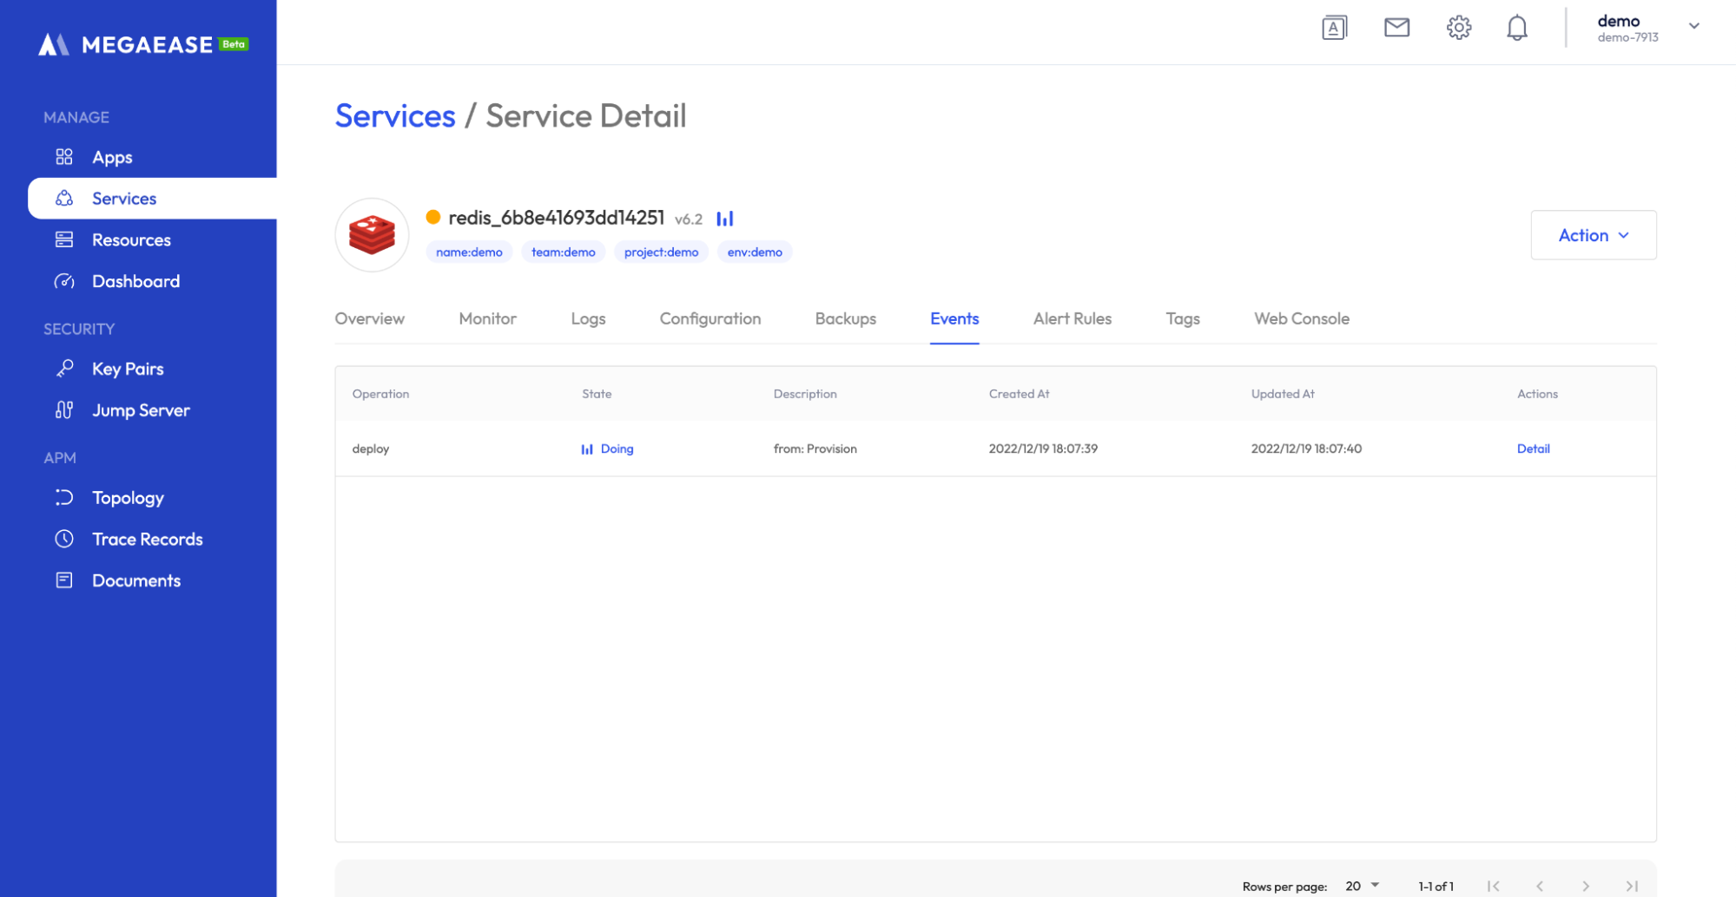1736x897 pixels.
Task: Click the env:demo tag chip
Action: pyautogui.click(x=754, y=252)
